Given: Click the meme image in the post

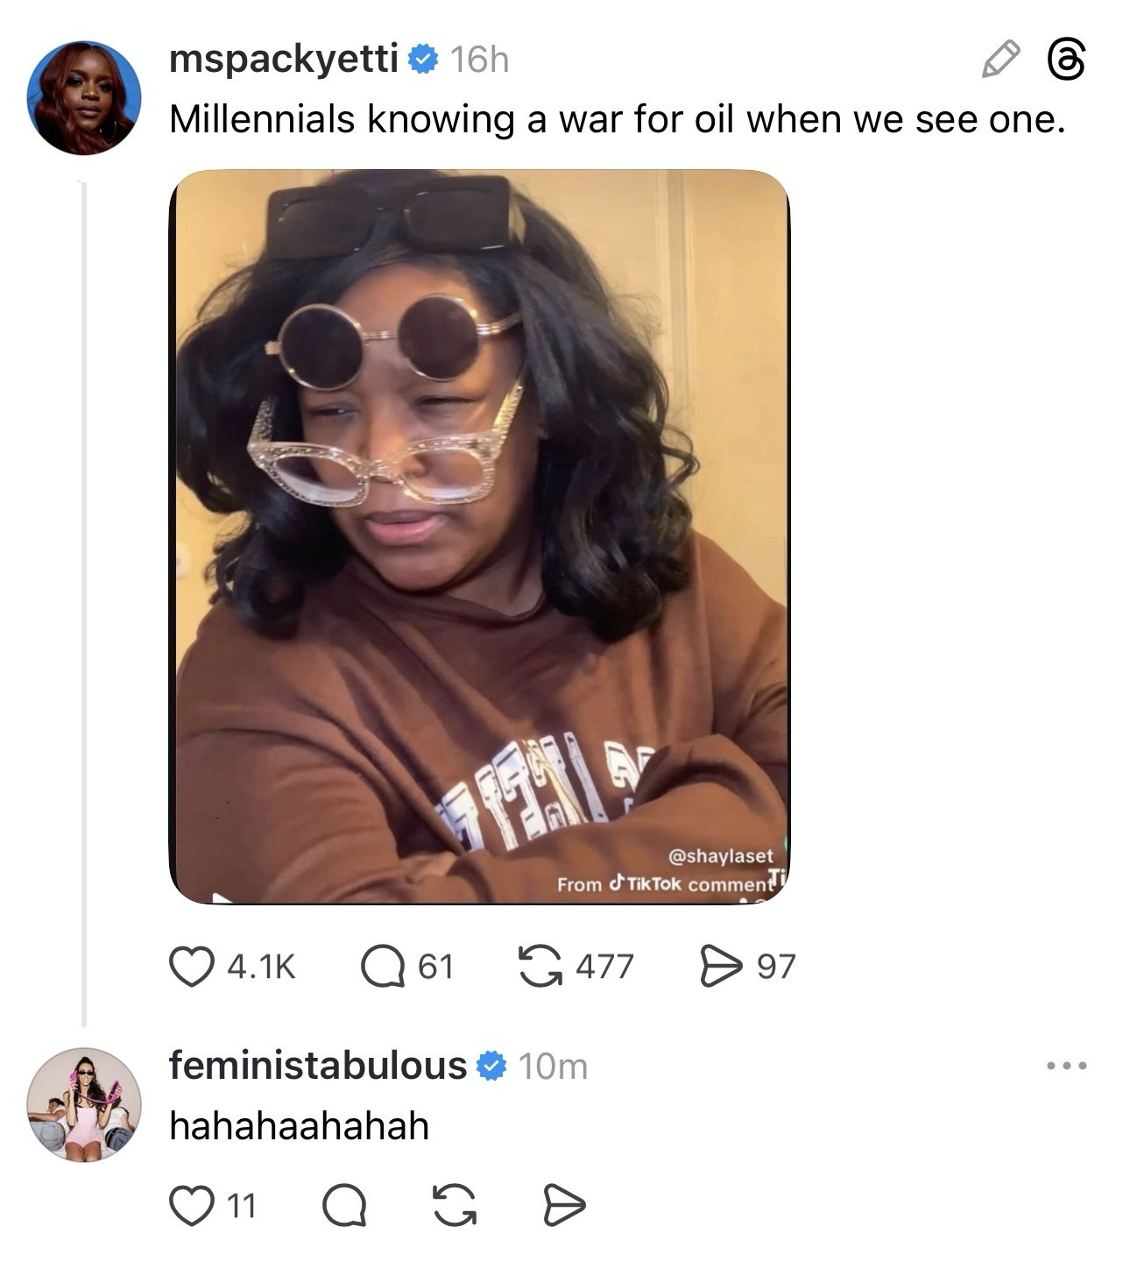Looking at the screenshot, I should pyautogui.click(x=481, y=539).
